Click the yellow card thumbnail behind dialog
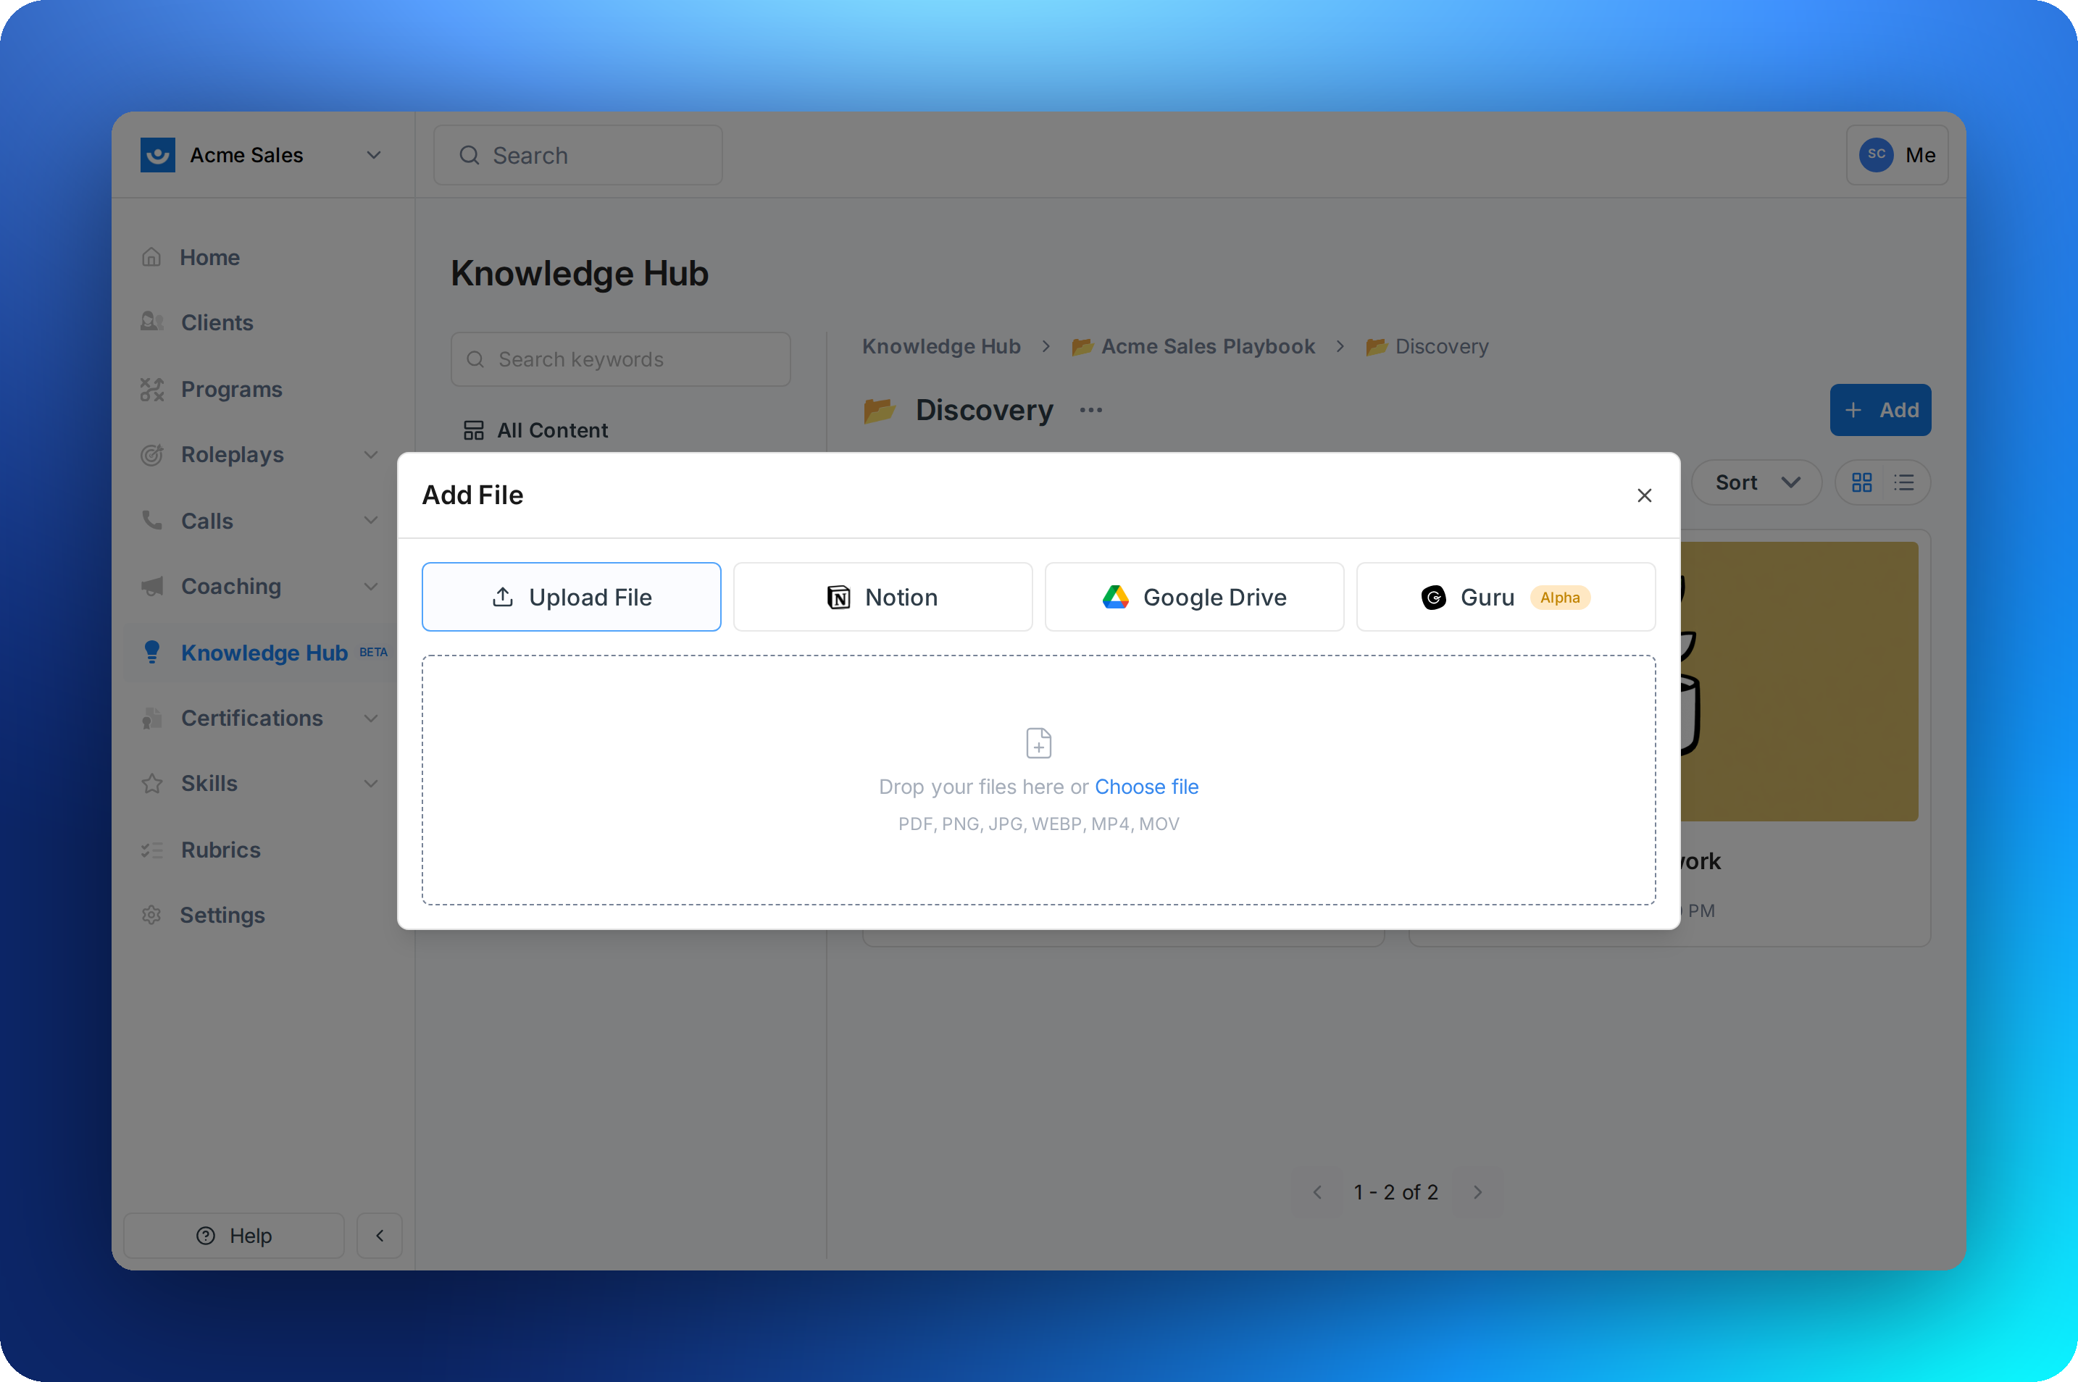Viewport: 2078px width, 1382px height. pyautogui.click(x=1798, y=682)
